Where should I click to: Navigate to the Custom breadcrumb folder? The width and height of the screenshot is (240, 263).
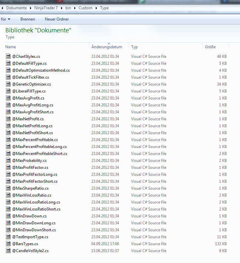coord(86,8)
